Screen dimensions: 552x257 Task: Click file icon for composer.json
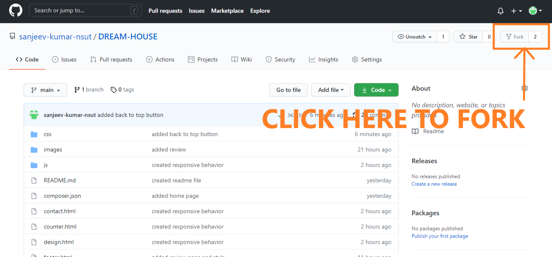(x=34, y=196)
